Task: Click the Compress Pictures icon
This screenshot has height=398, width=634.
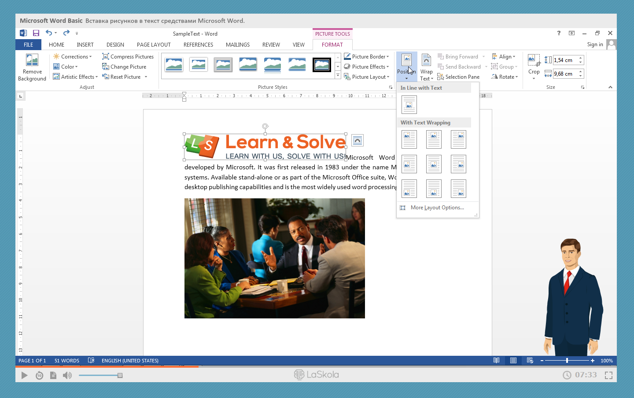Action: pos(106,57)
